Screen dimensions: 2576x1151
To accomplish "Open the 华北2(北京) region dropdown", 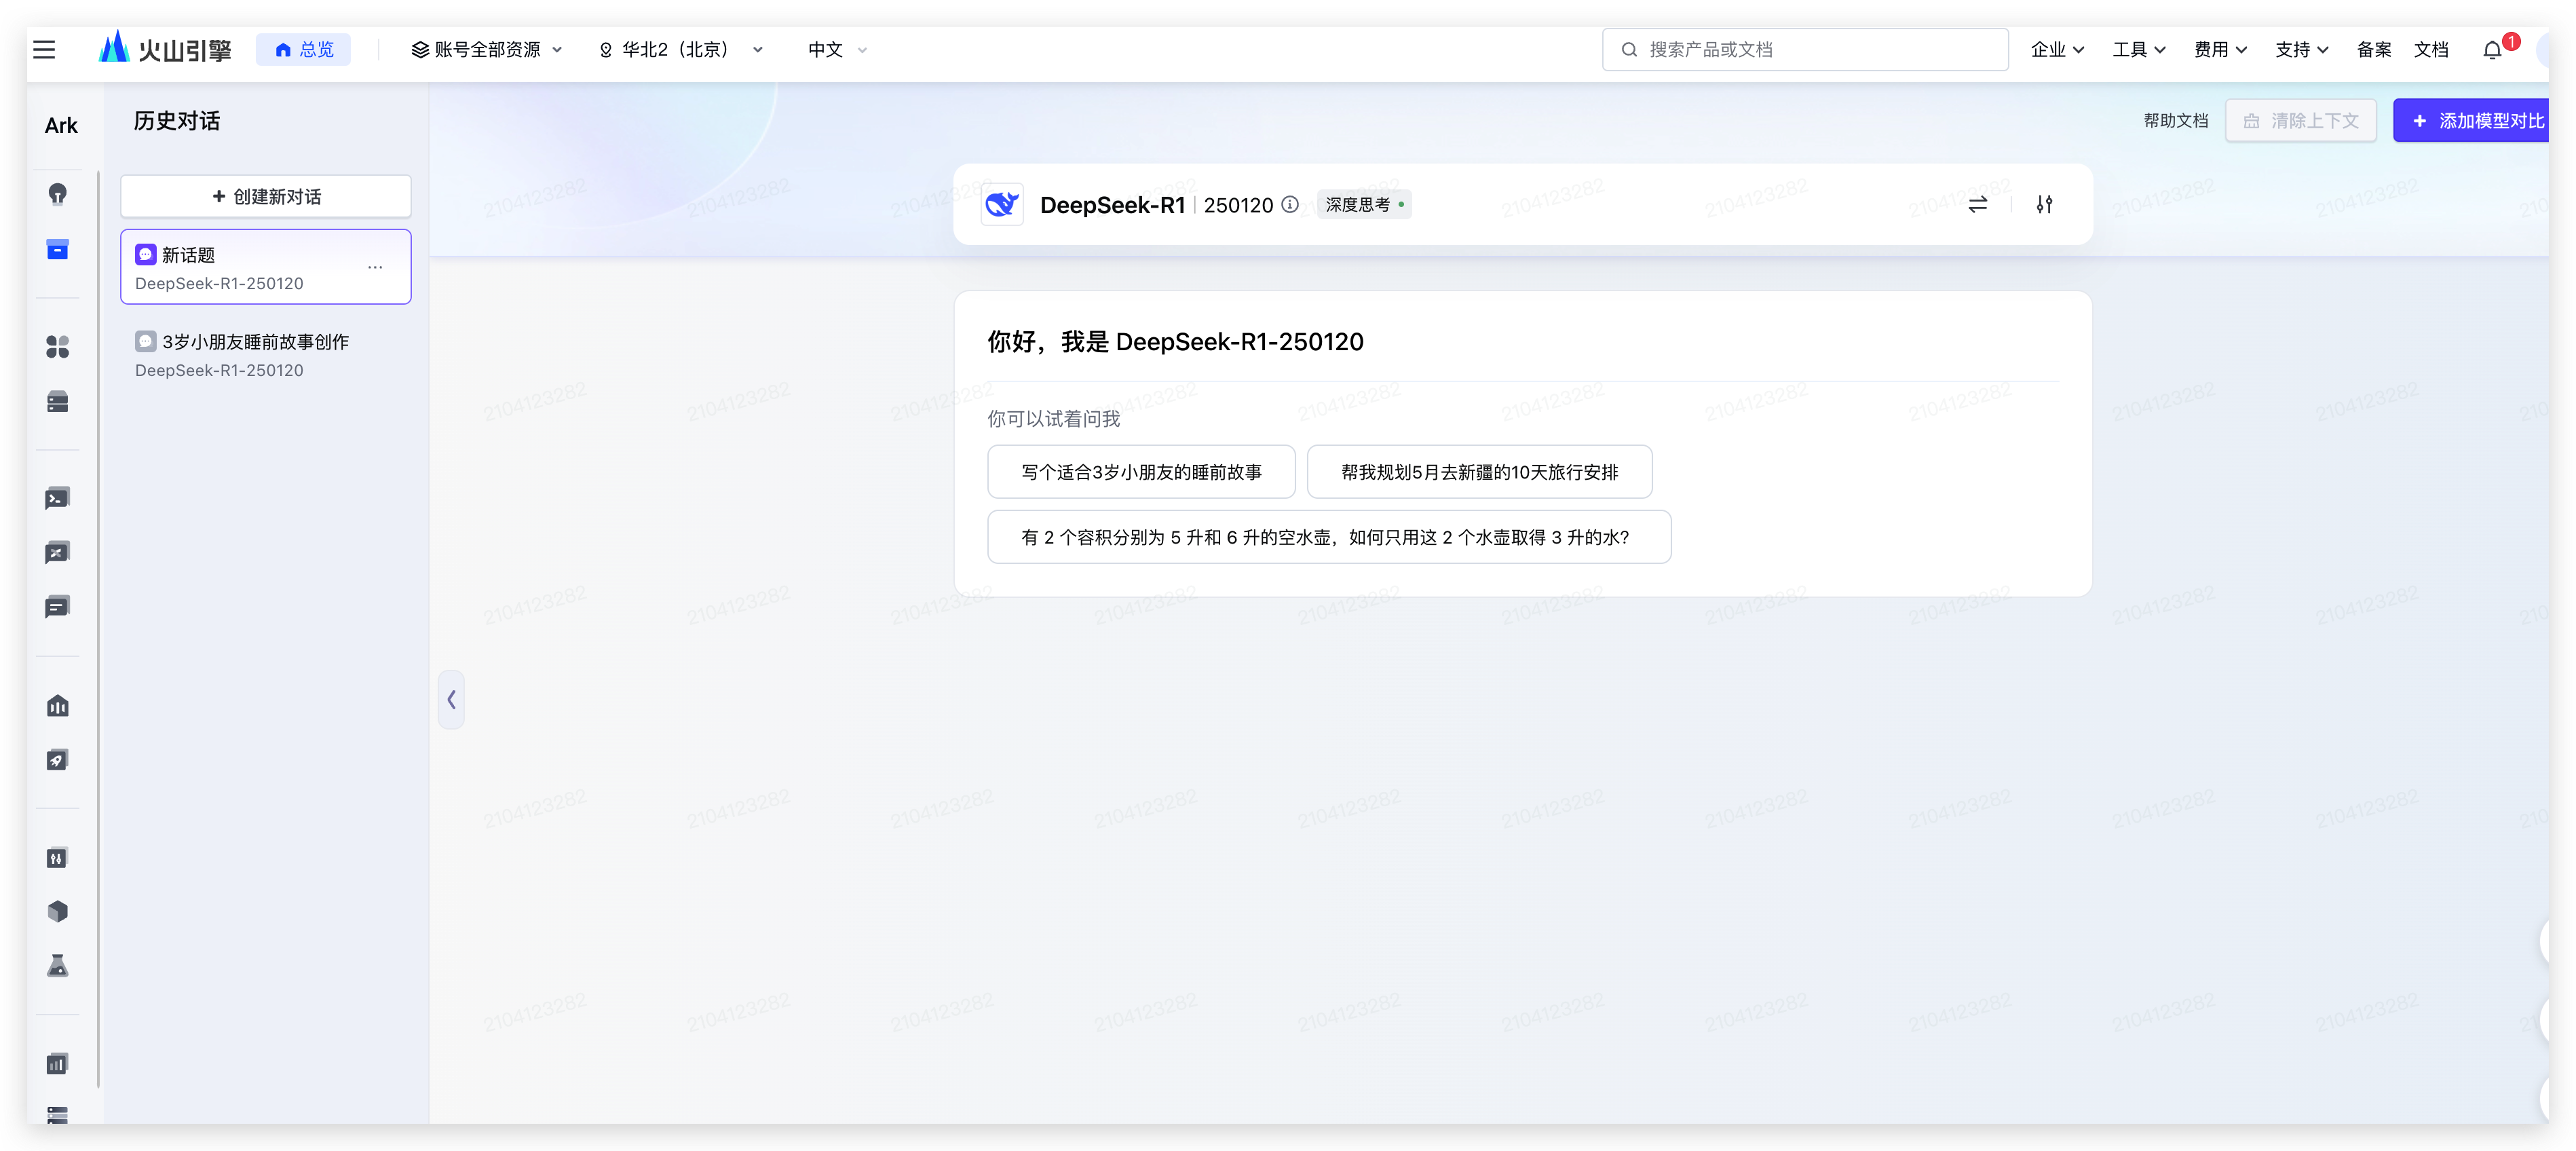I will [x=680, y=49].
